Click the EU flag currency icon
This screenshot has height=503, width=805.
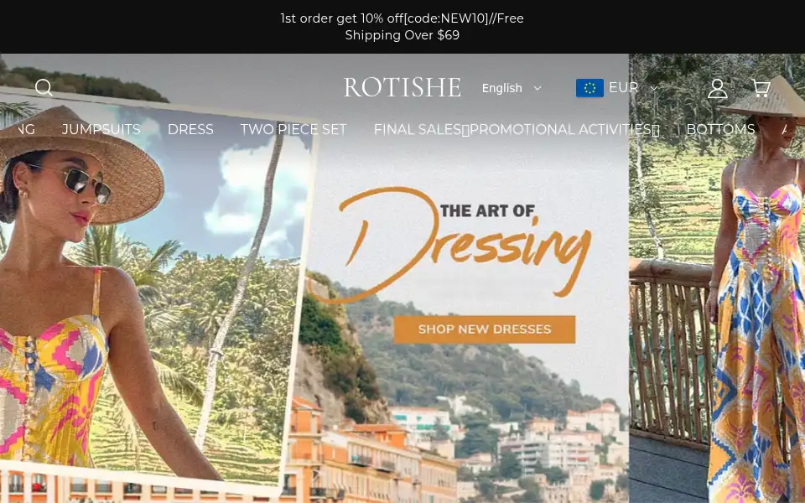pyautogui.click(x=589, y=88)
